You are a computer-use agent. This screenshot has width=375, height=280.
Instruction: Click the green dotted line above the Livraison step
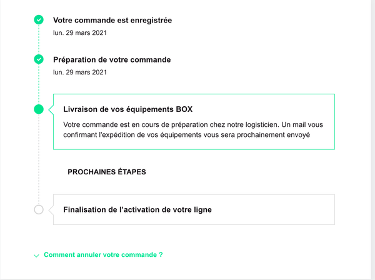pyautogui.click(x=39, y=84)
